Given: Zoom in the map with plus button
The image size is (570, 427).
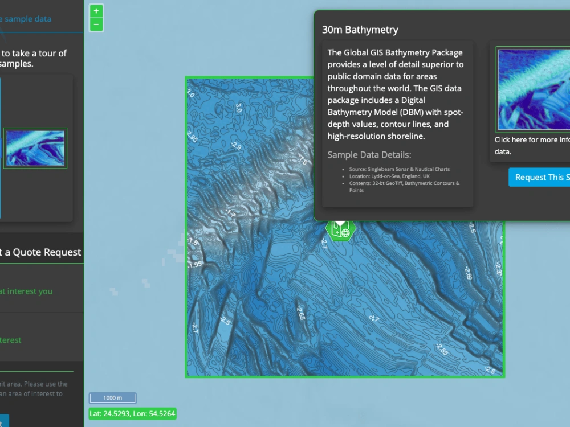Looking at the screenshot, I should [x=96, y=11].
